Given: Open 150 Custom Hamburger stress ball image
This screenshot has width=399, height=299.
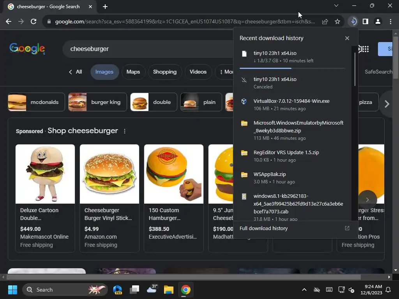Looking at the screenshot, I should (174, 174).
